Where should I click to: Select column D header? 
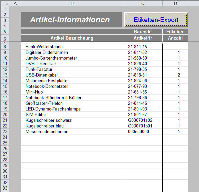click(x=175, y=3)
